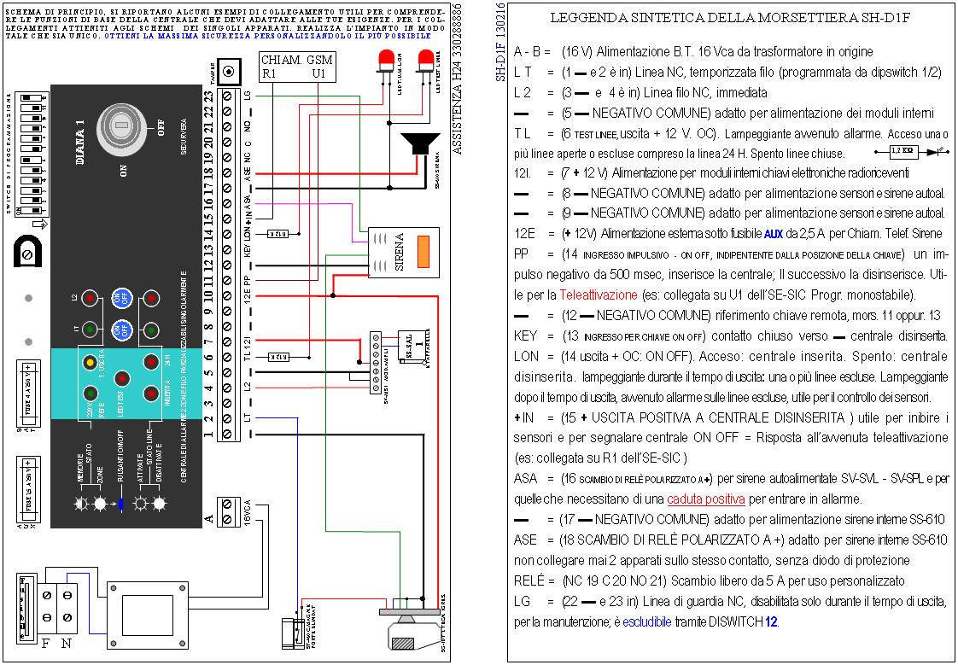Click the SS-SAL 1 key reader
The image size is (958, 665).
413,348
